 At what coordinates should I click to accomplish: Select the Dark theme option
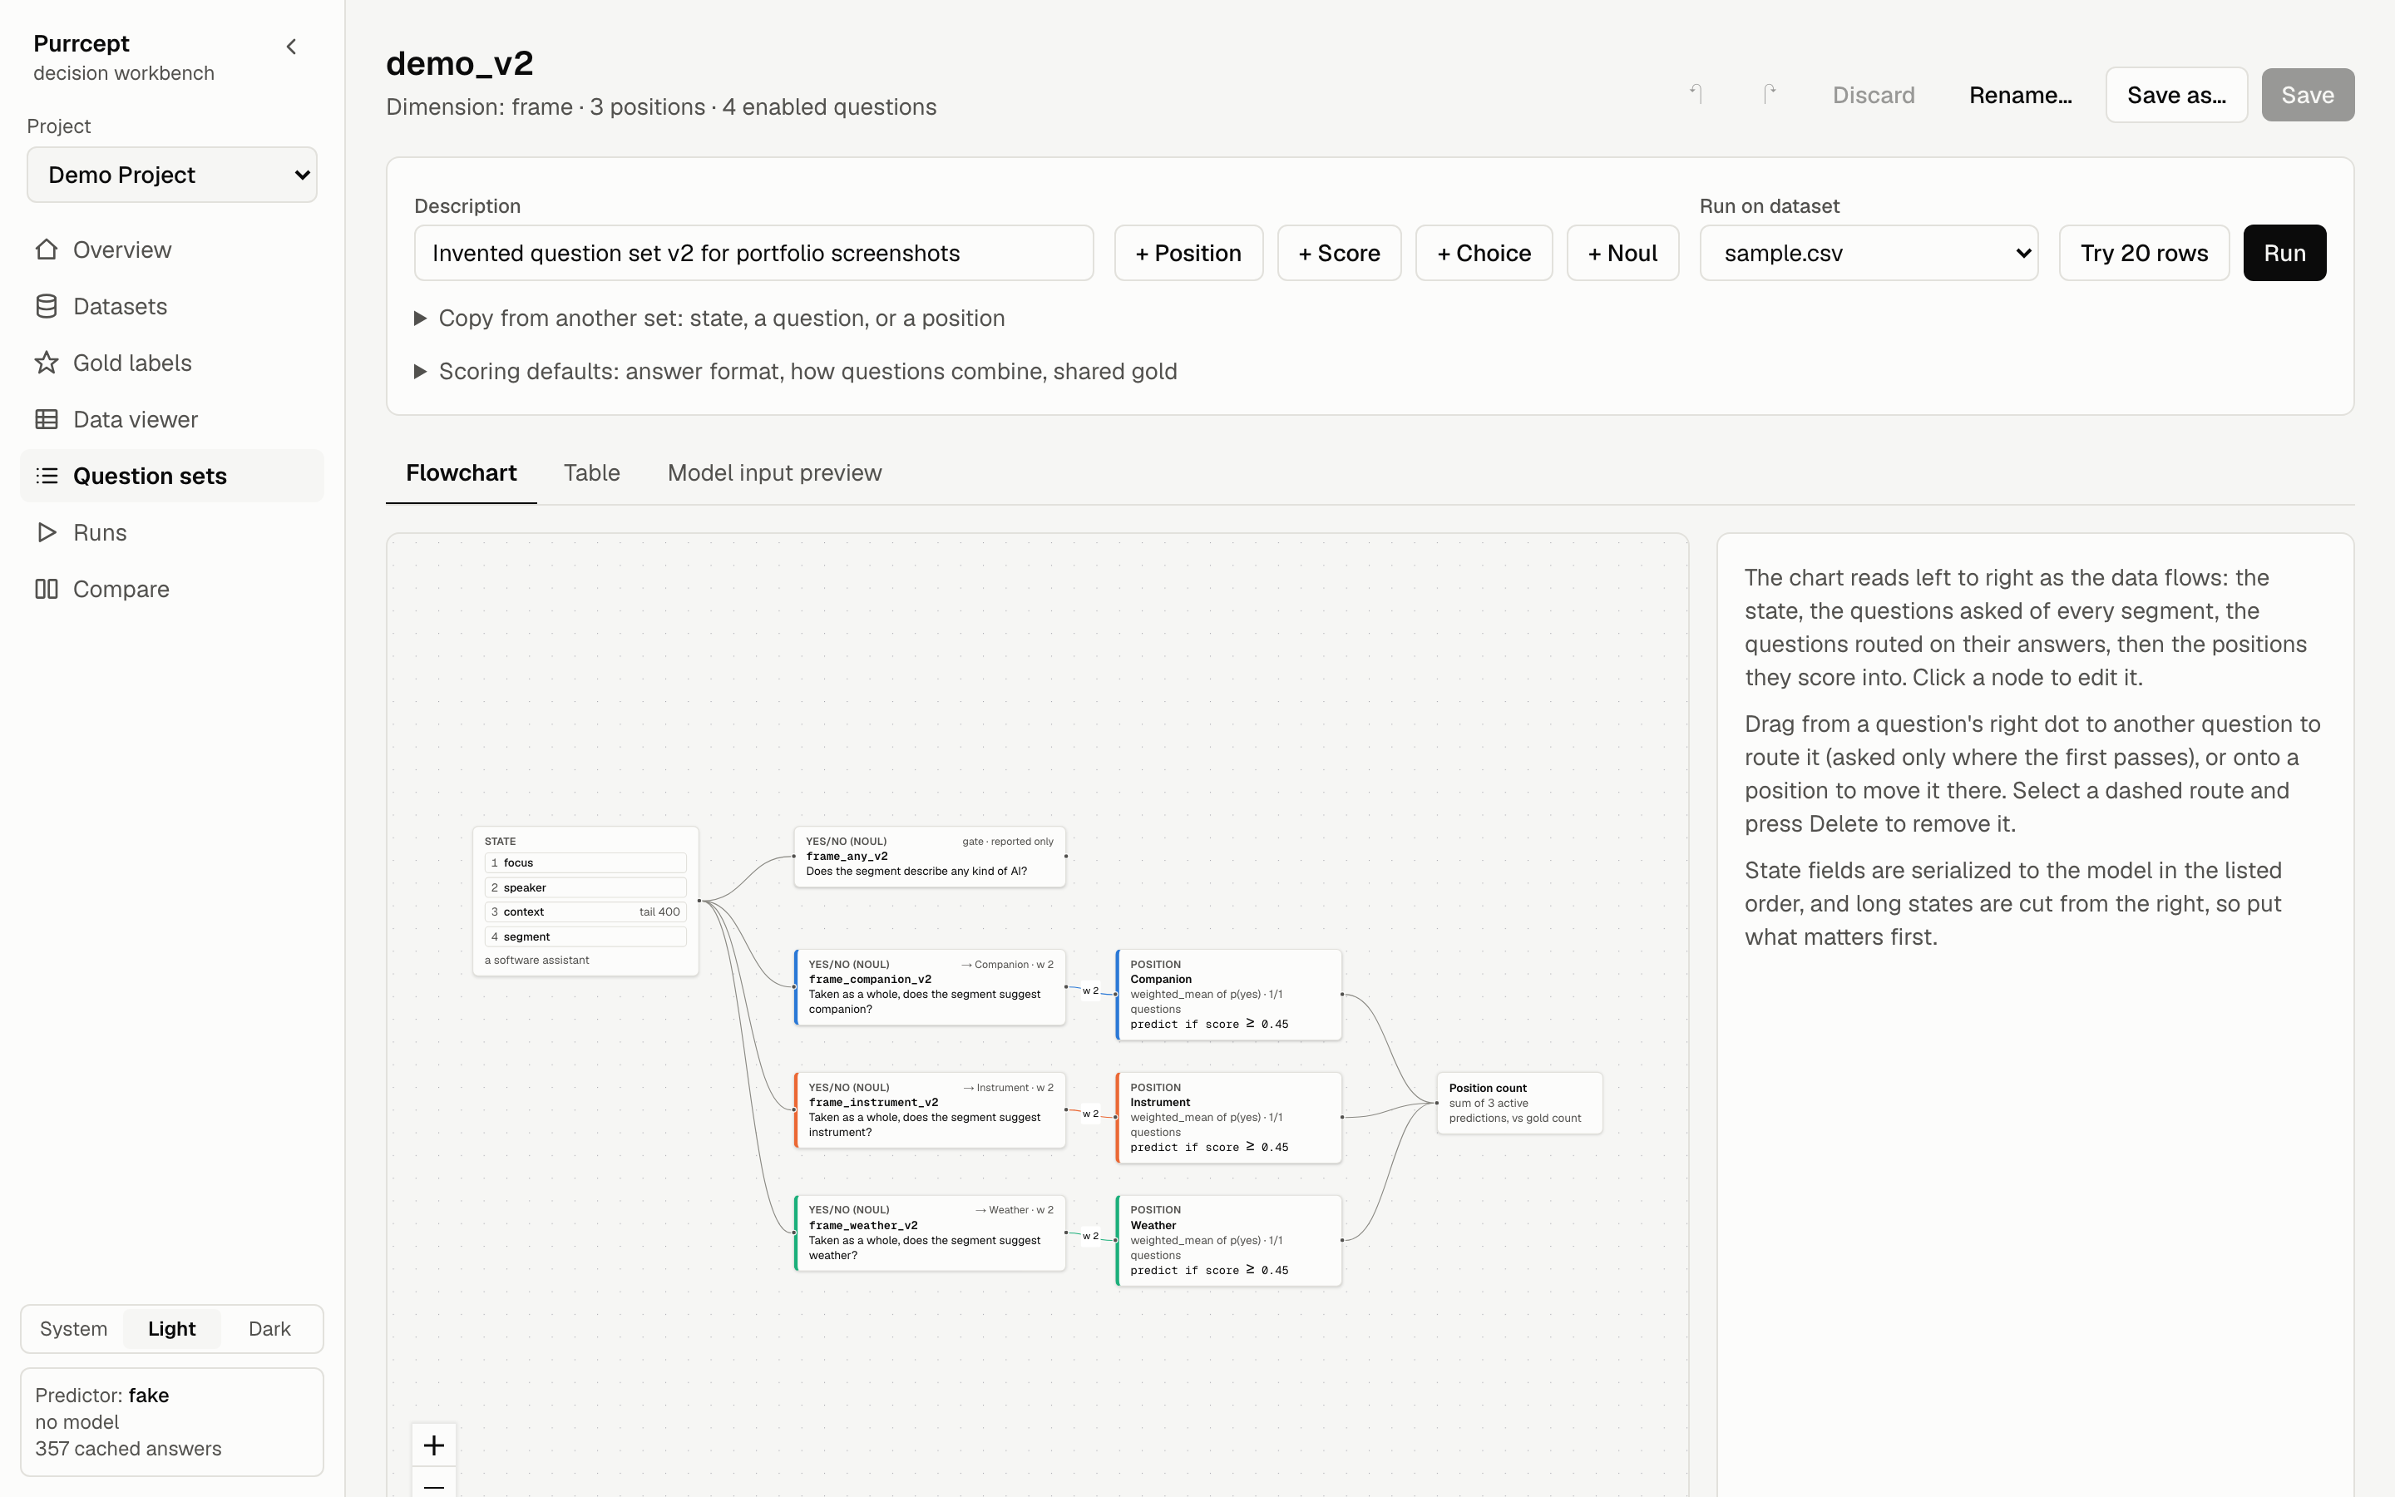(269, 1329)
